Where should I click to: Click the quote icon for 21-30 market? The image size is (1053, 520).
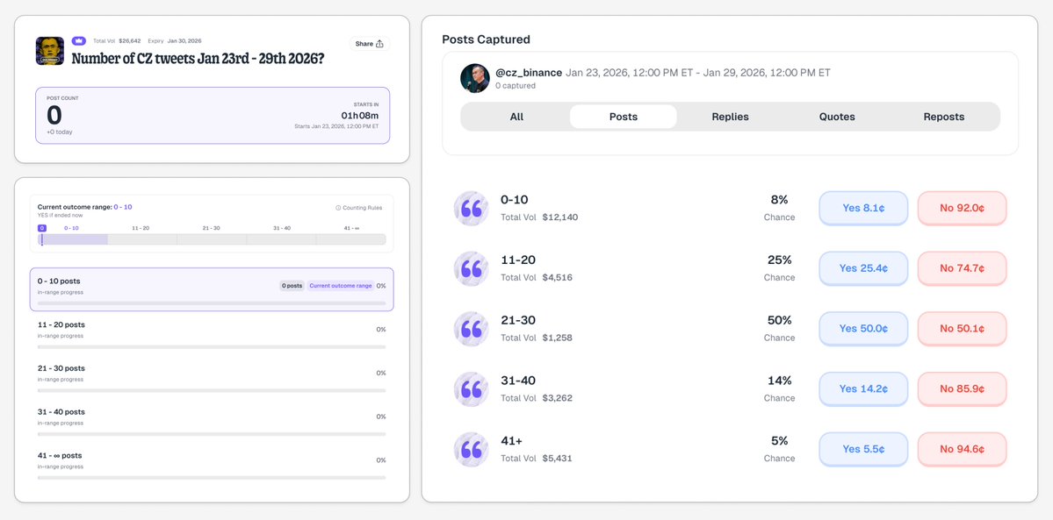pos(472,329)
